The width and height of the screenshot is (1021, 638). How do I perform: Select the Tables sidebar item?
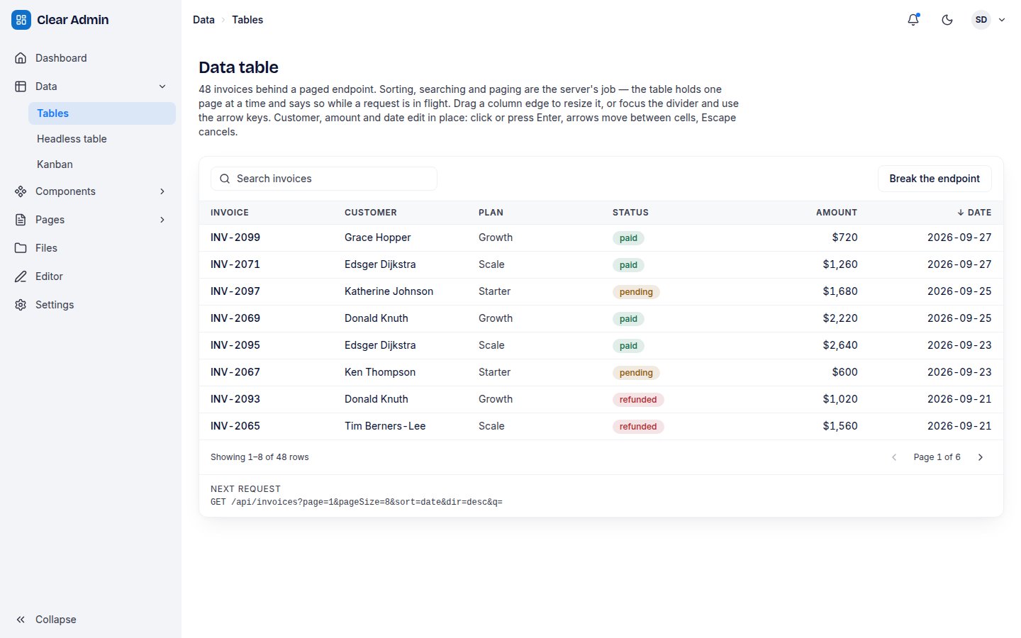point(102,113)
